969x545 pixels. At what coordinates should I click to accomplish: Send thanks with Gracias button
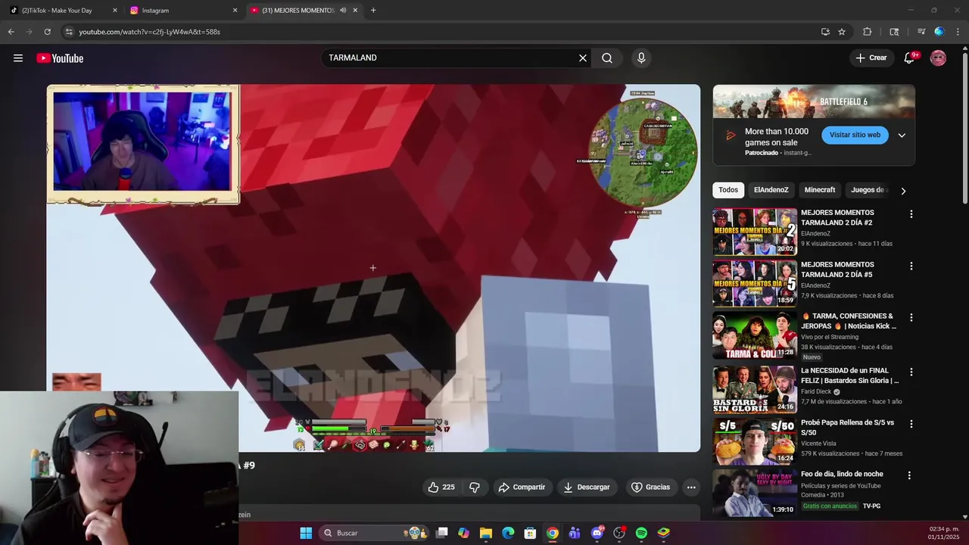[650, 487]
